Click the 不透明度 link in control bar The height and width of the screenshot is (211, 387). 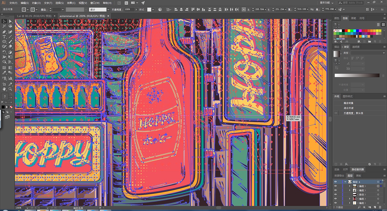pyautogui.click(x=117, y=9)
